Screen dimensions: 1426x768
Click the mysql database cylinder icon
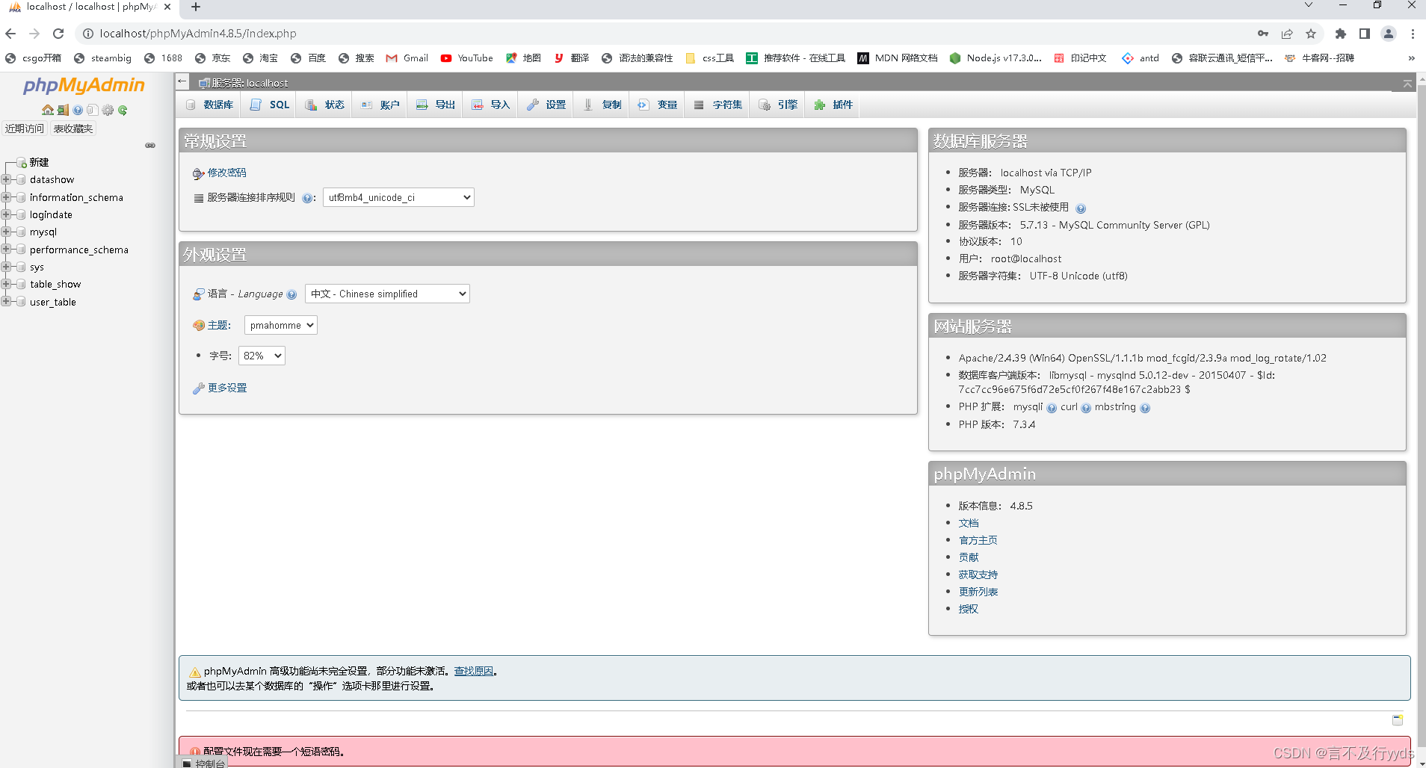tap(21, 232)
